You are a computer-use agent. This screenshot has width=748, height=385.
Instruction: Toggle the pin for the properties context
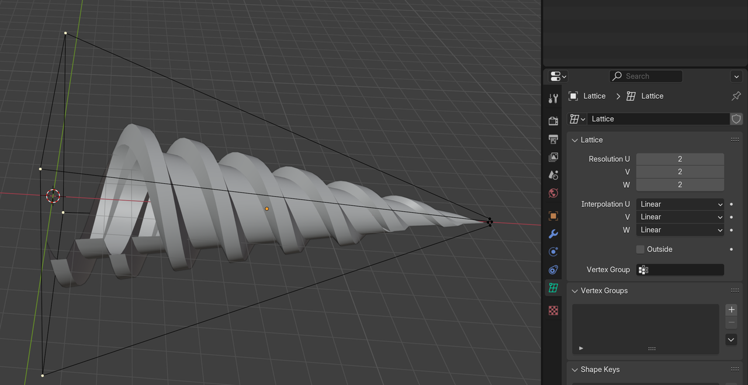[736, 96]
